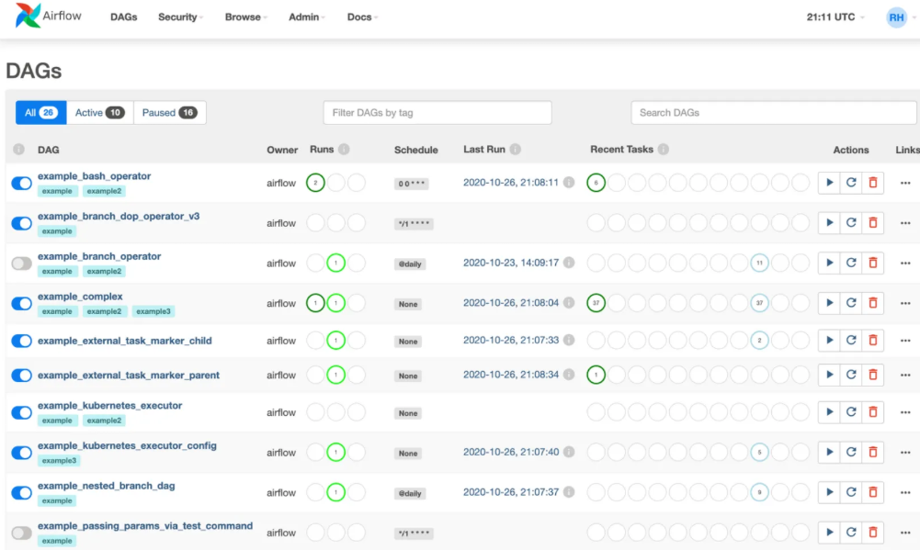The height and width of the screenshot is (550, 920).
Task: Click the 0 0 * * * schedule badge
Action: click(412, 184)
